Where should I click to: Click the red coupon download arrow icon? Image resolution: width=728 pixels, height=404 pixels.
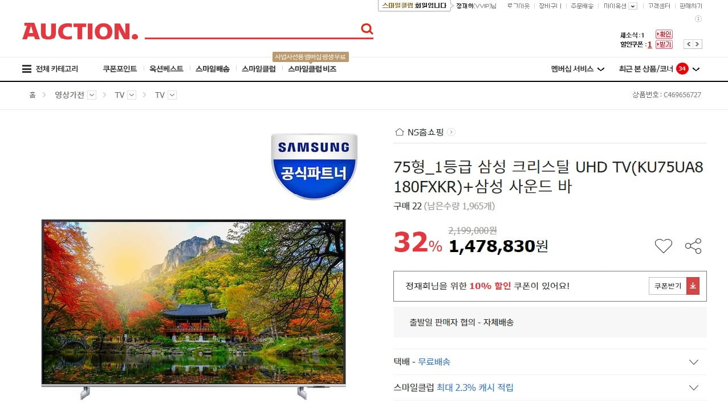[x=693, y=286]
